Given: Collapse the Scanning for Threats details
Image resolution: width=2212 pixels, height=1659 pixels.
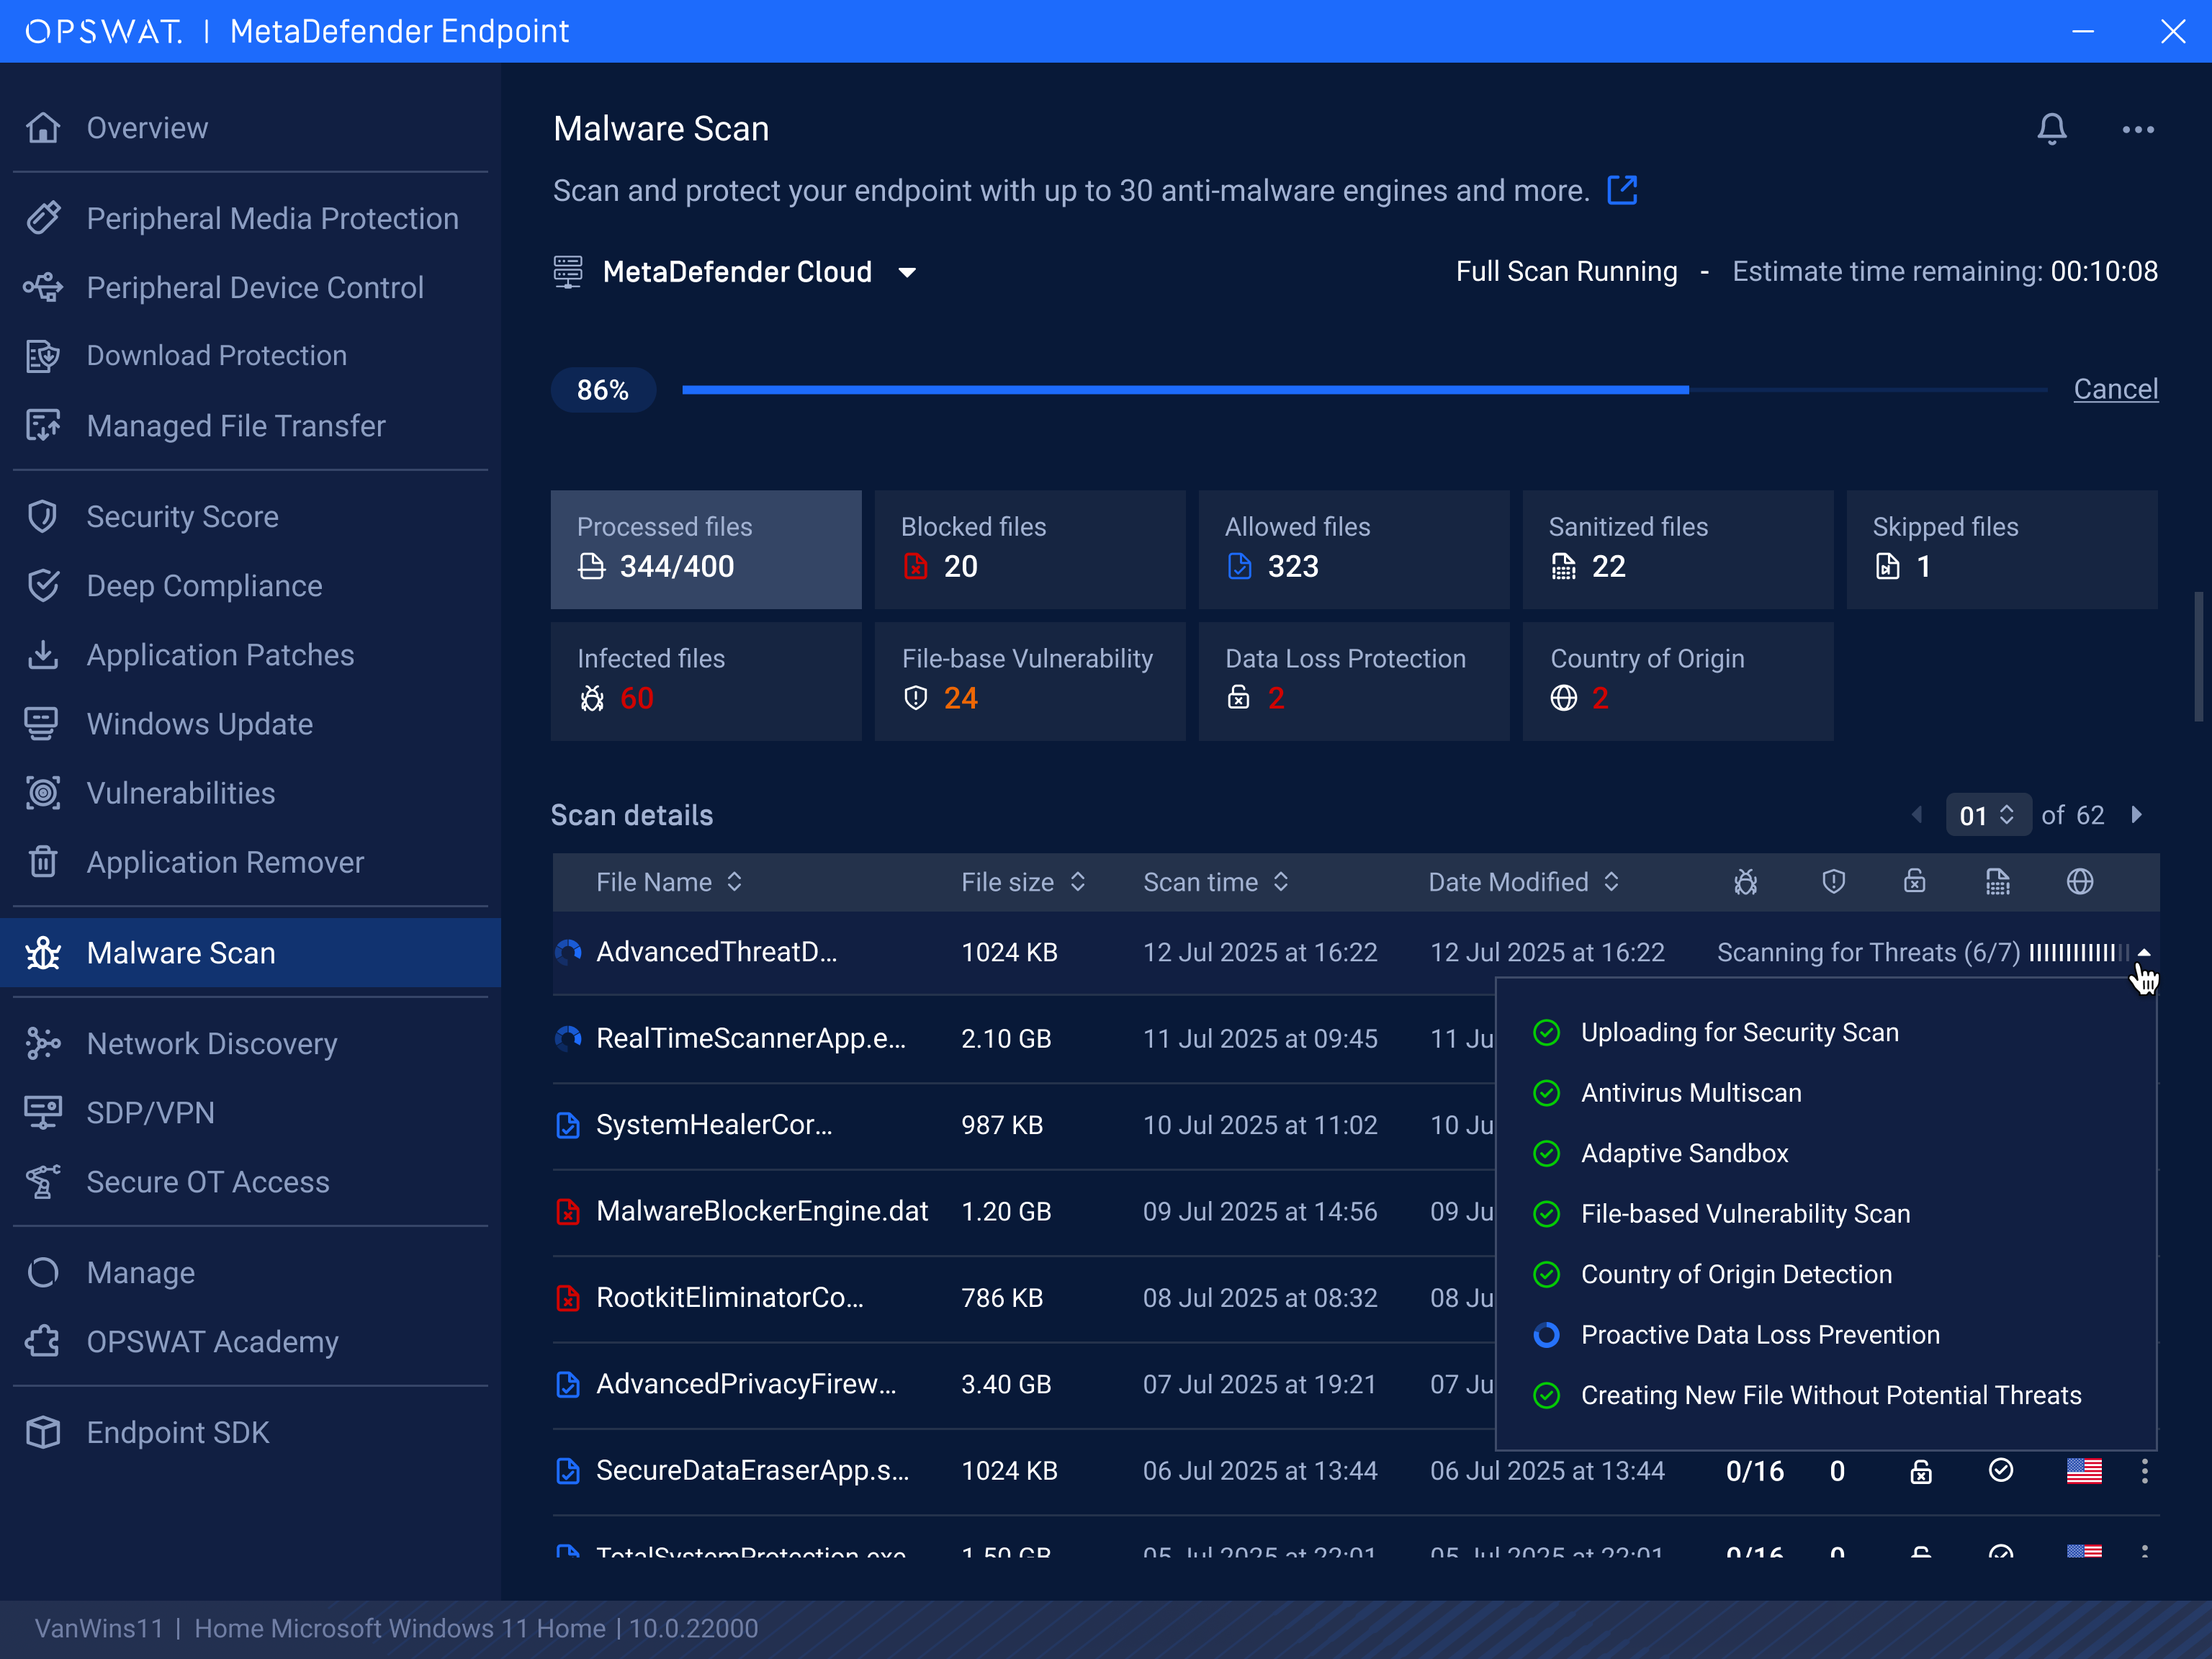Looking at the screenshot, I should click(2144, 952).
